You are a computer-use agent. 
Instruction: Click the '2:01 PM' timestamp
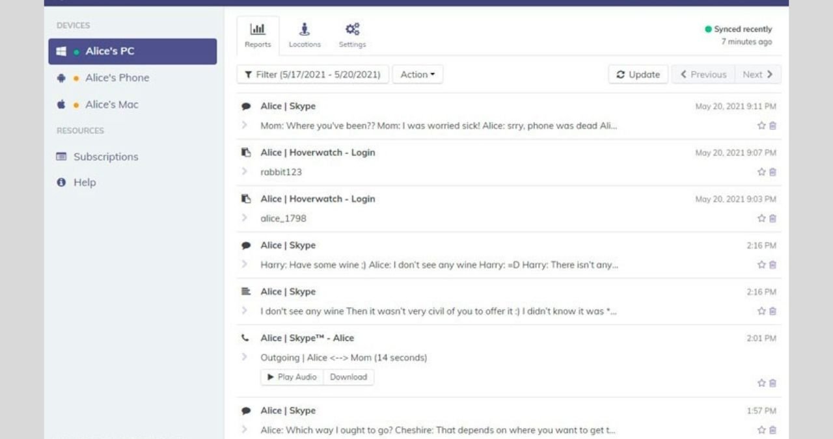pos(761,338)
